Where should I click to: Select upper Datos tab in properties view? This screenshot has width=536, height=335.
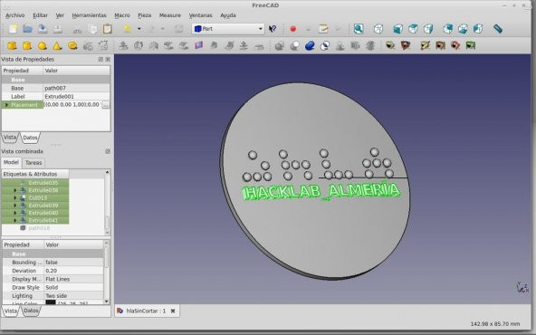click(30, 138)
